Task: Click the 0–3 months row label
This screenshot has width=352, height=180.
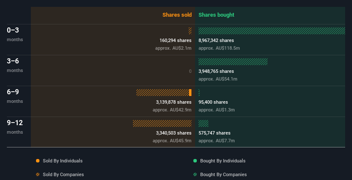Action: [x=15, y=34]
